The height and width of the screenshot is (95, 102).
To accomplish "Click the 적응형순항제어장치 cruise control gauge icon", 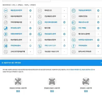I will coord(74,11).
